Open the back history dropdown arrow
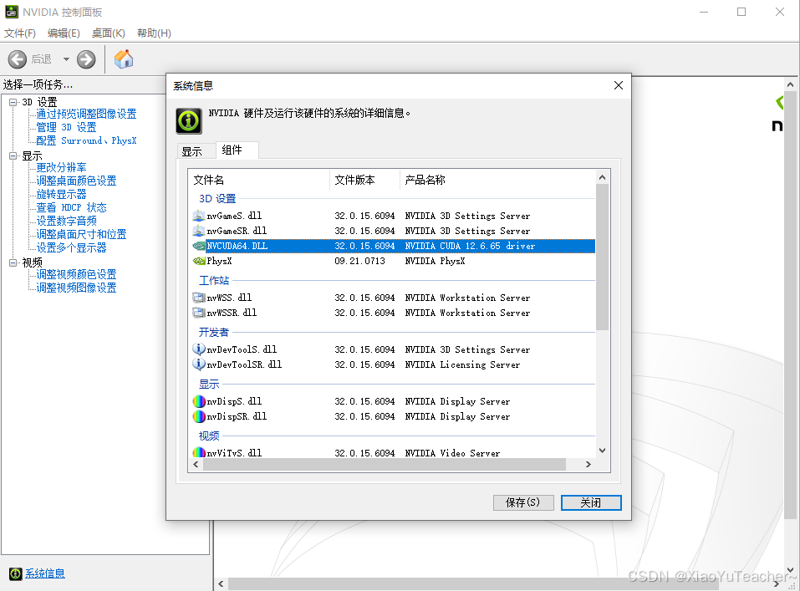This screenshot has width=800, height=591. (66, 59)
